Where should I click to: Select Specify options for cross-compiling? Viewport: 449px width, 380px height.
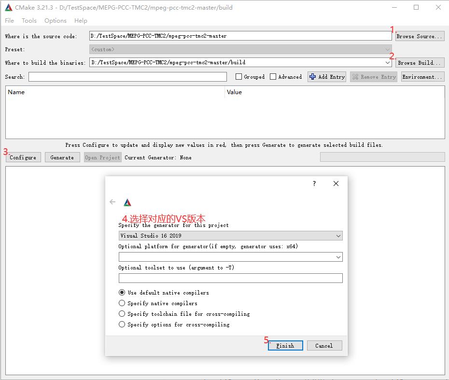pyautogui.click(x=122, y=324)
